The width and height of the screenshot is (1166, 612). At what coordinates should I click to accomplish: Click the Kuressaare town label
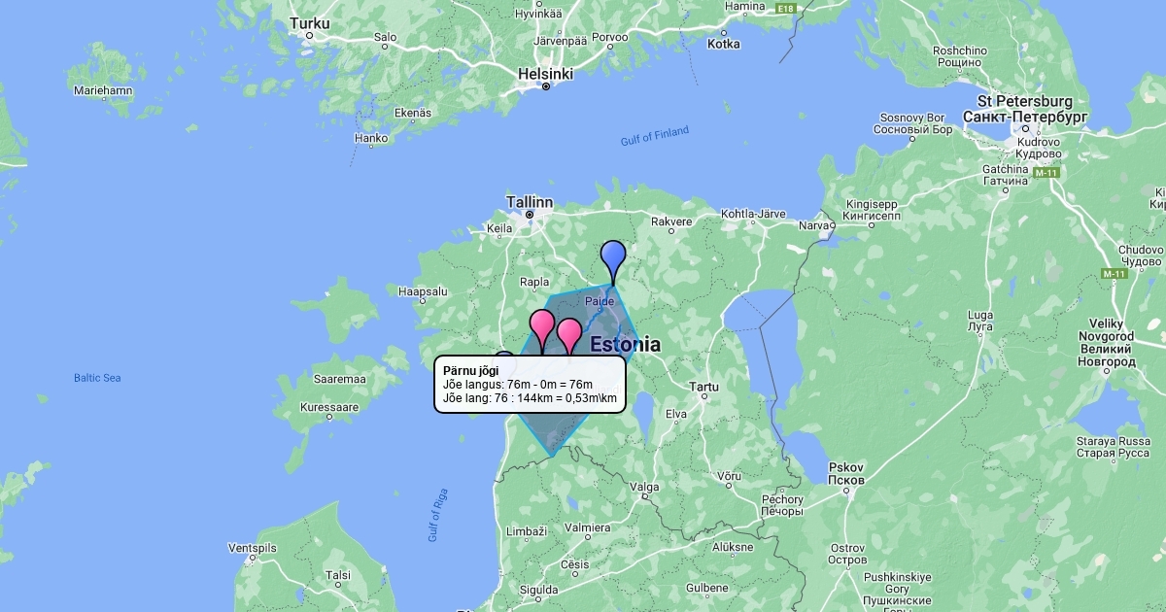coord(330,407)
